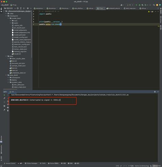Image resolution: width=162 pixels, height=167 pixels.
Task: Collapse the checkpoint folder
Action: (x=6, y=16)
